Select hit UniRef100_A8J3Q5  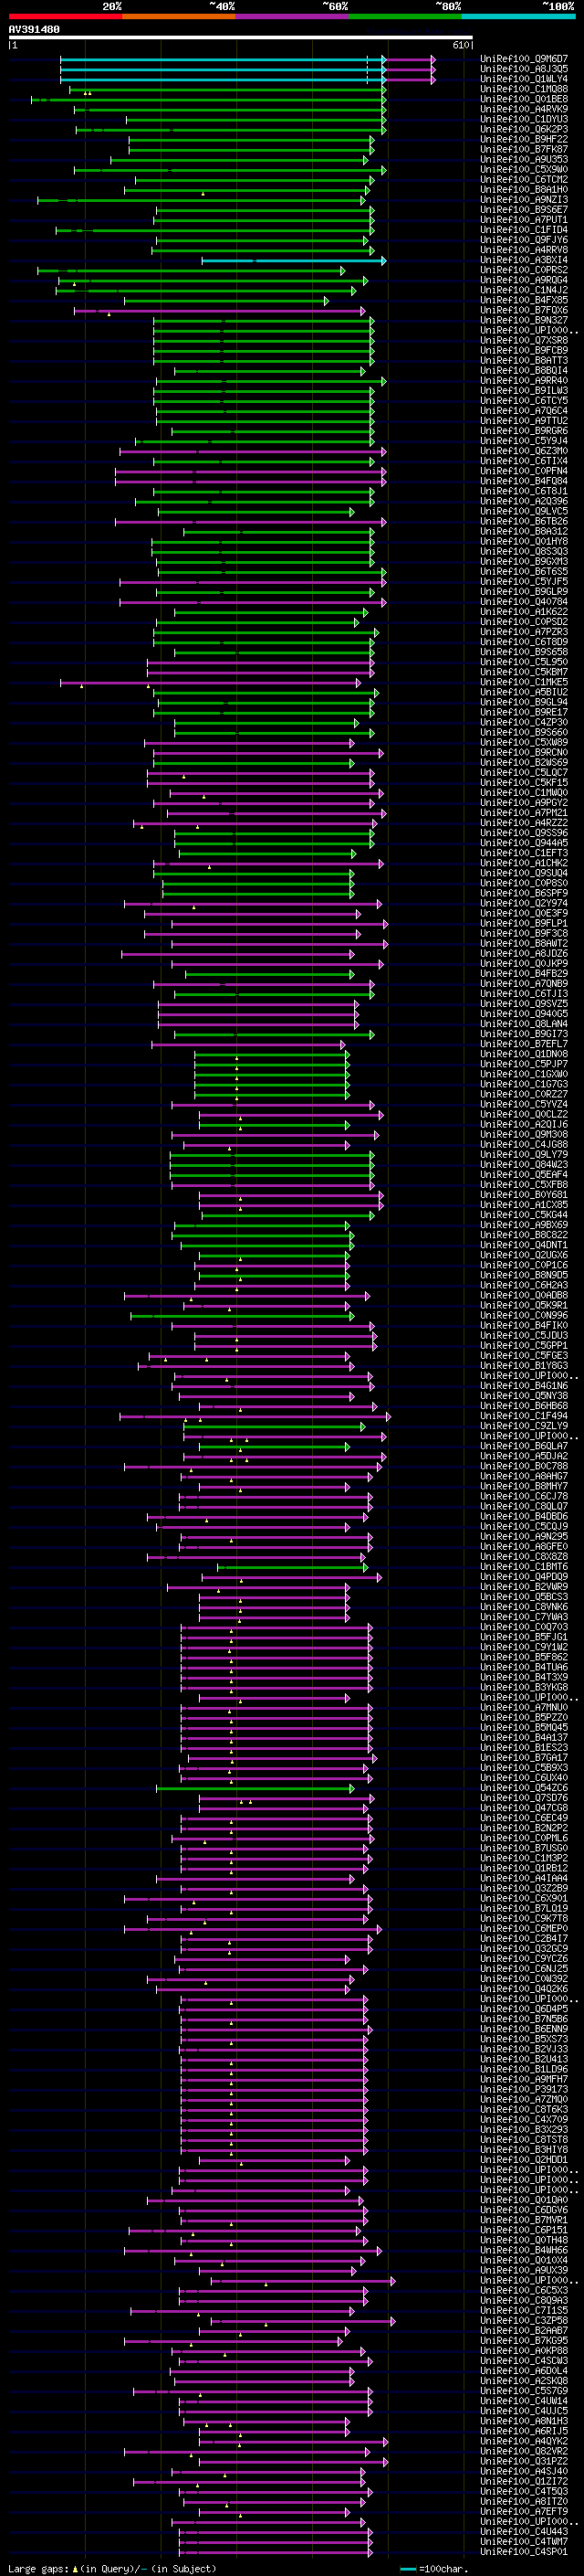coord(524,69)
